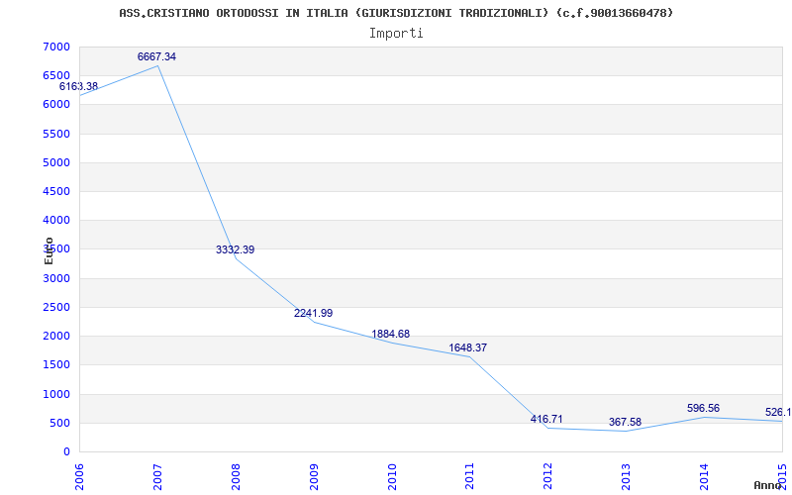Click the 'Importi' subtitle
The height and width of the screenshot is (495, 792).
click(x=396, y=34)
